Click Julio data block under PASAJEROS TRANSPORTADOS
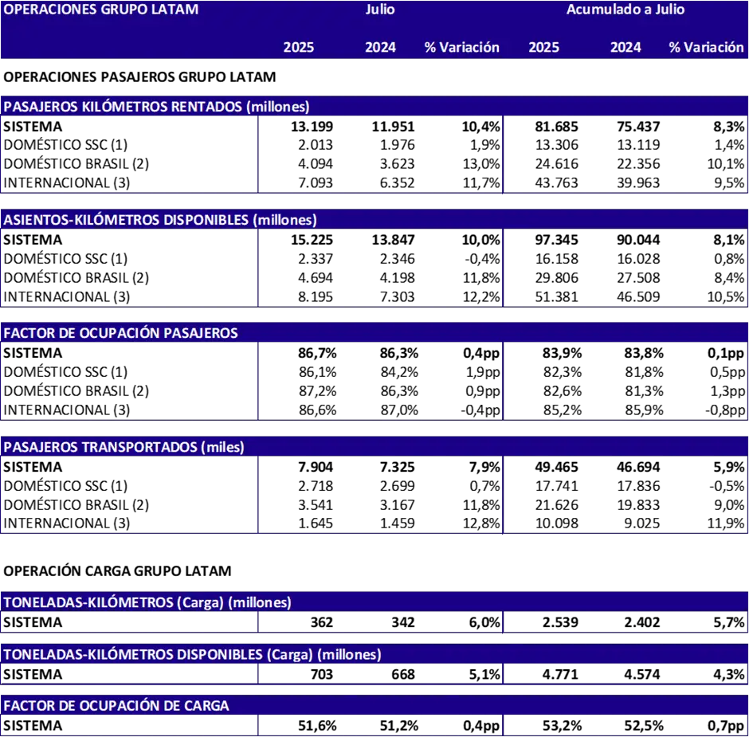749x737 pixels. tap(381, 495)
